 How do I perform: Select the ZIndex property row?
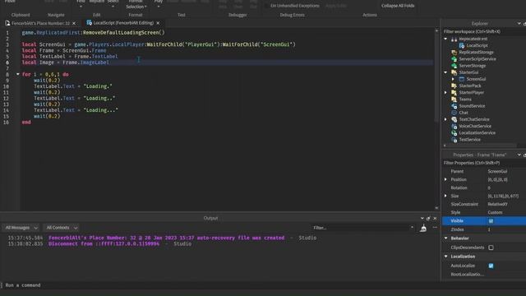pyautogui.click(x=484, y=229)
